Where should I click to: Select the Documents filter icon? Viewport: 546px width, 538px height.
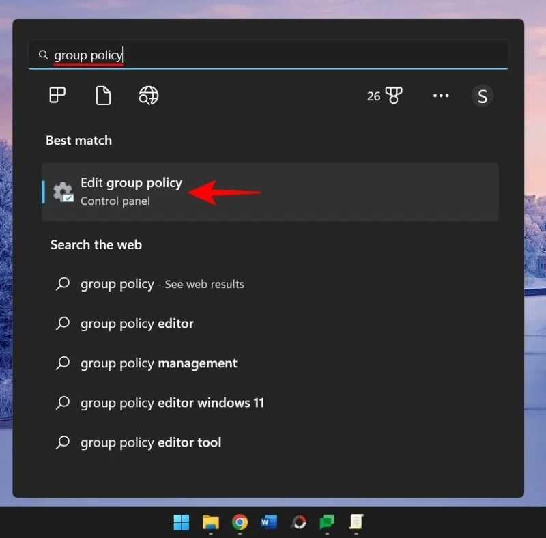(x=103, y=96)
